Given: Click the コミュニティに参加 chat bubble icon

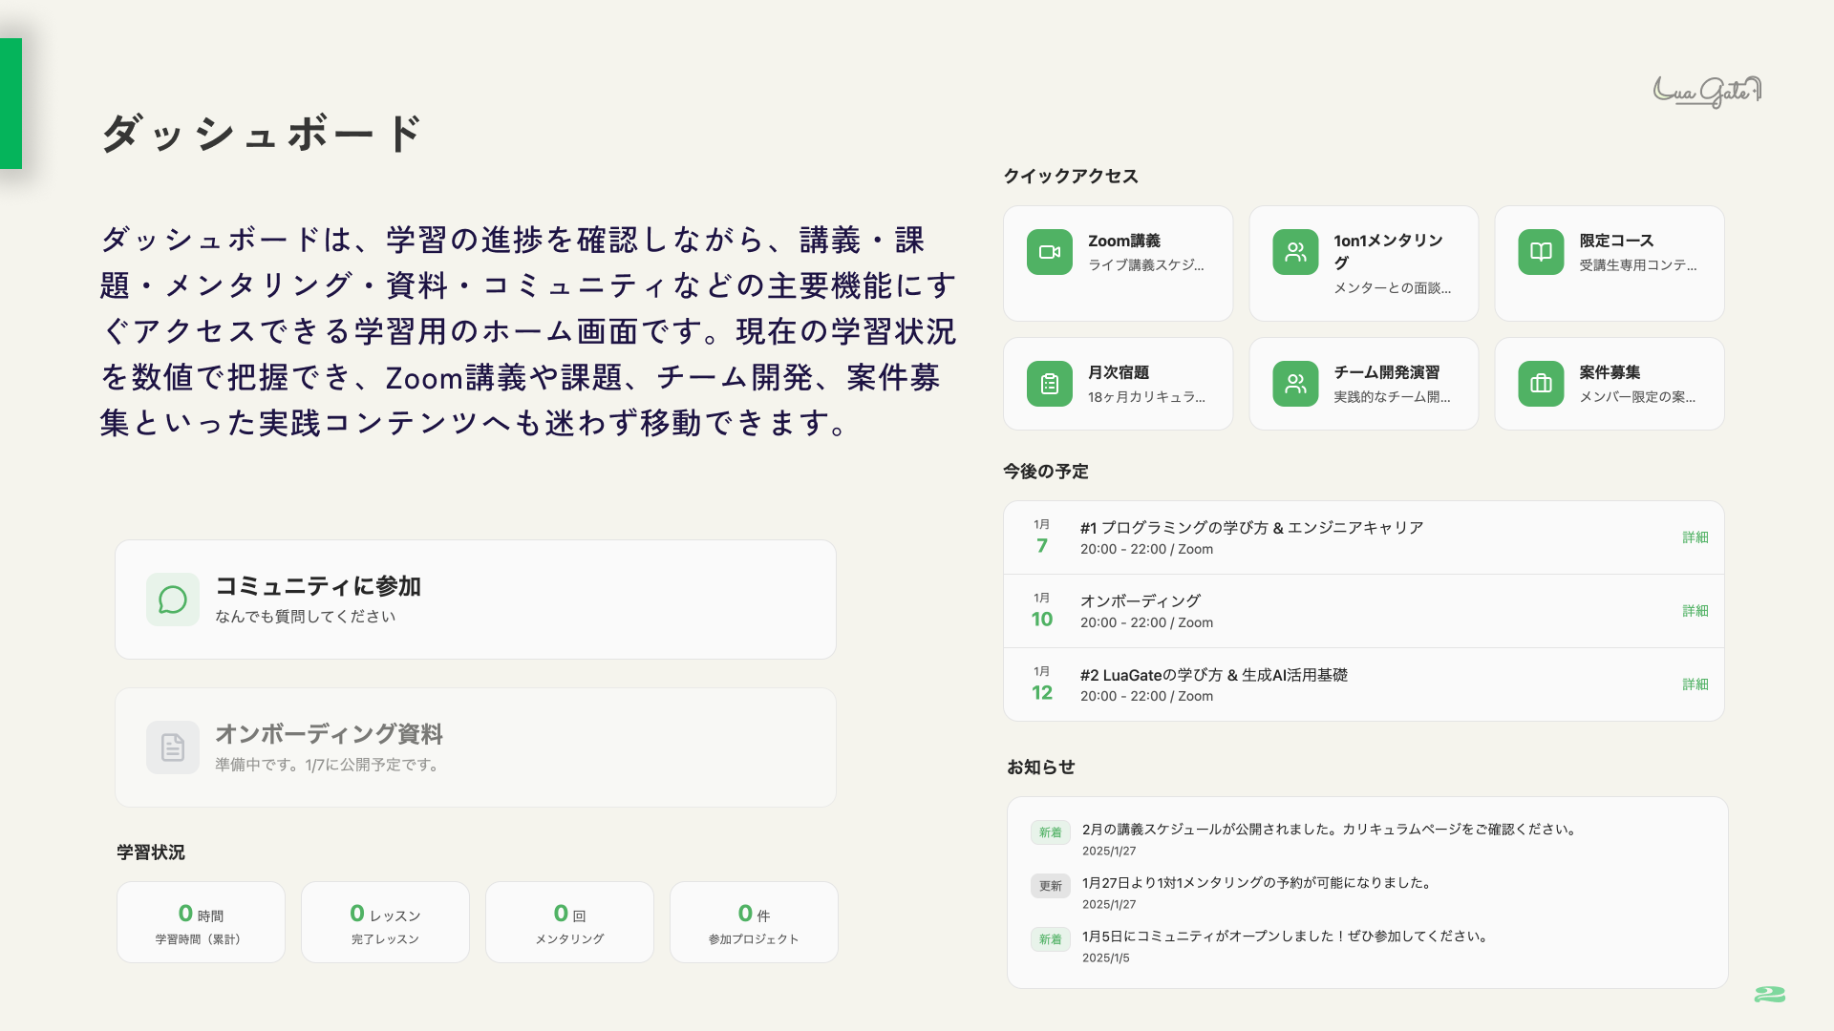Looking at the screenshot, I should (x=173, y=600).
